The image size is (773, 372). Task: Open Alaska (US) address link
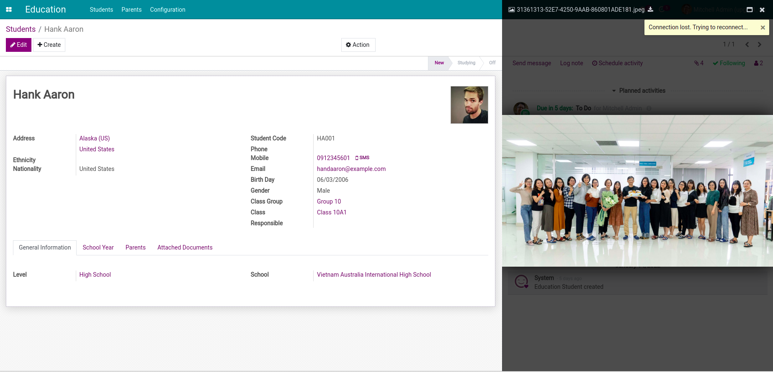(x=95, y=138)
